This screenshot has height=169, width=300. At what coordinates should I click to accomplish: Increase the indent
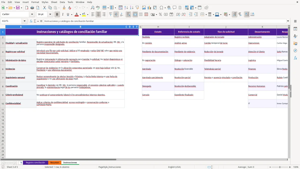(x=190, y=15)
